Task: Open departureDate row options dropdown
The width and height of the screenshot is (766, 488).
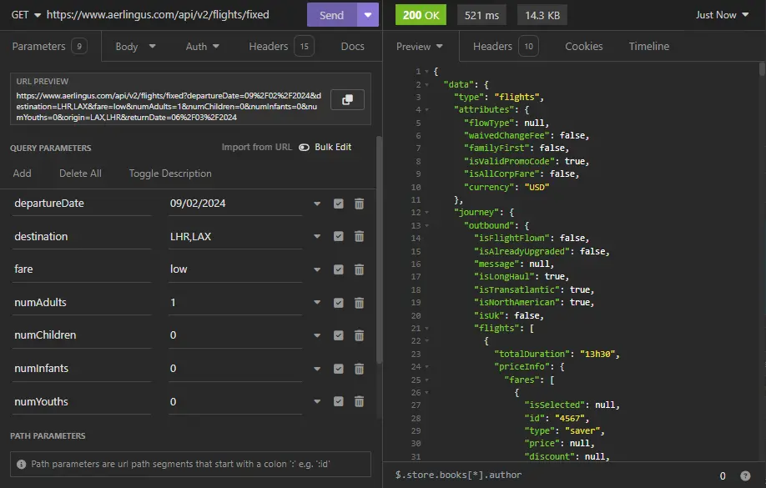Action: [317, 204]
